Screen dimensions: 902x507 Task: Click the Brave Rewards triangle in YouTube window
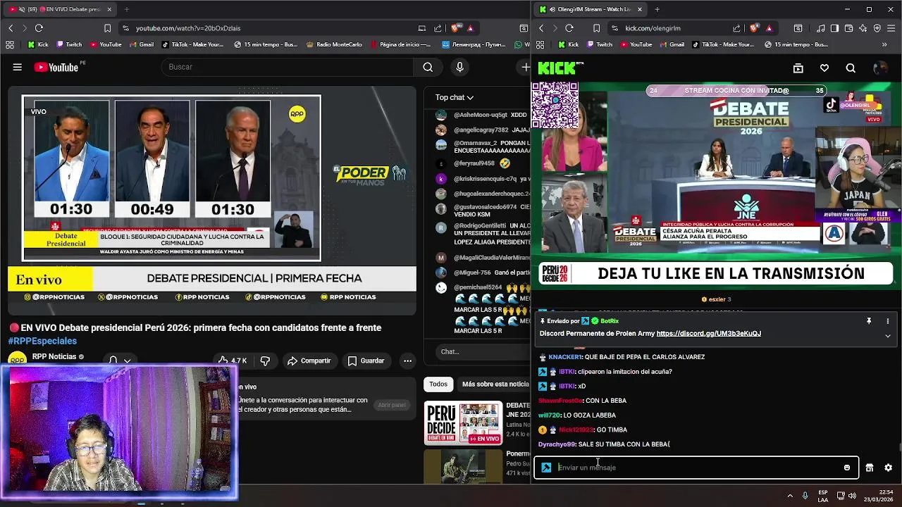(x=470, y=28)
